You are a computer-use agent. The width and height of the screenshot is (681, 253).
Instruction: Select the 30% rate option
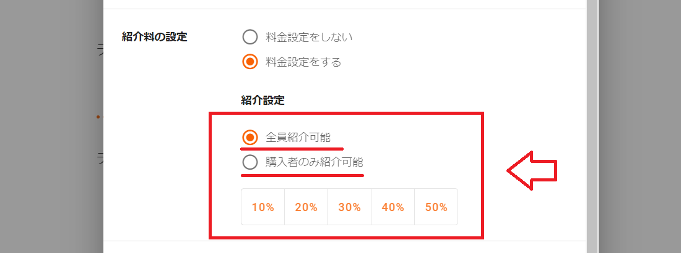click(349, 207)
